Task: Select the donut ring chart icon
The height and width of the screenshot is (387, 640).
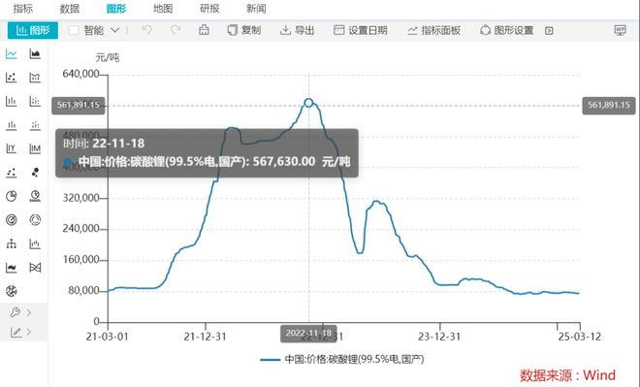Action: click(x=35, y=220)
